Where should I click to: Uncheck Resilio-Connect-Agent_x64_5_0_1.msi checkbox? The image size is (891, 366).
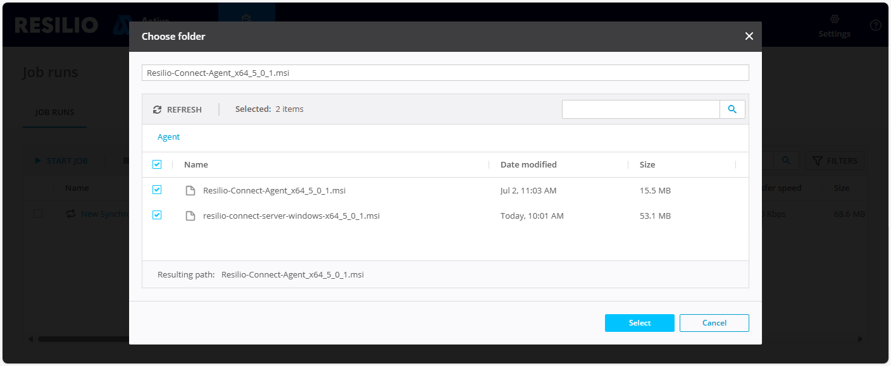[157, 190]
